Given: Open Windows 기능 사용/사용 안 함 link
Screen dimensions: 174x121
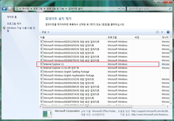Looking at the screenshot, I should tap(21, 29).
